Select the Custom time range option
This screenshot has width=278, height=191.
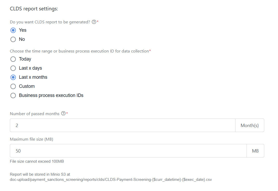click(13, 87)
